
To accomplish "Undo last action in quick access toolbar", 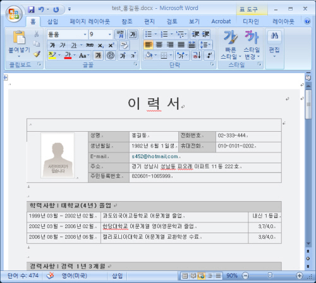I will click(x=41, y=9).
